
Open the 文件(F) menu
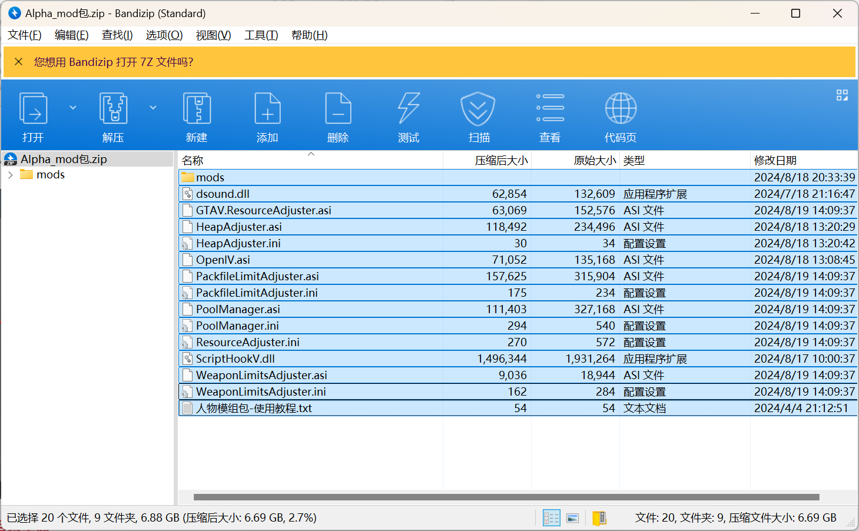25,35
